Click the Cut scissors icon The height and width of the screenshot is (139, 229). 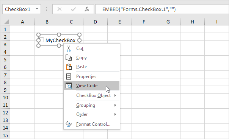69,48
